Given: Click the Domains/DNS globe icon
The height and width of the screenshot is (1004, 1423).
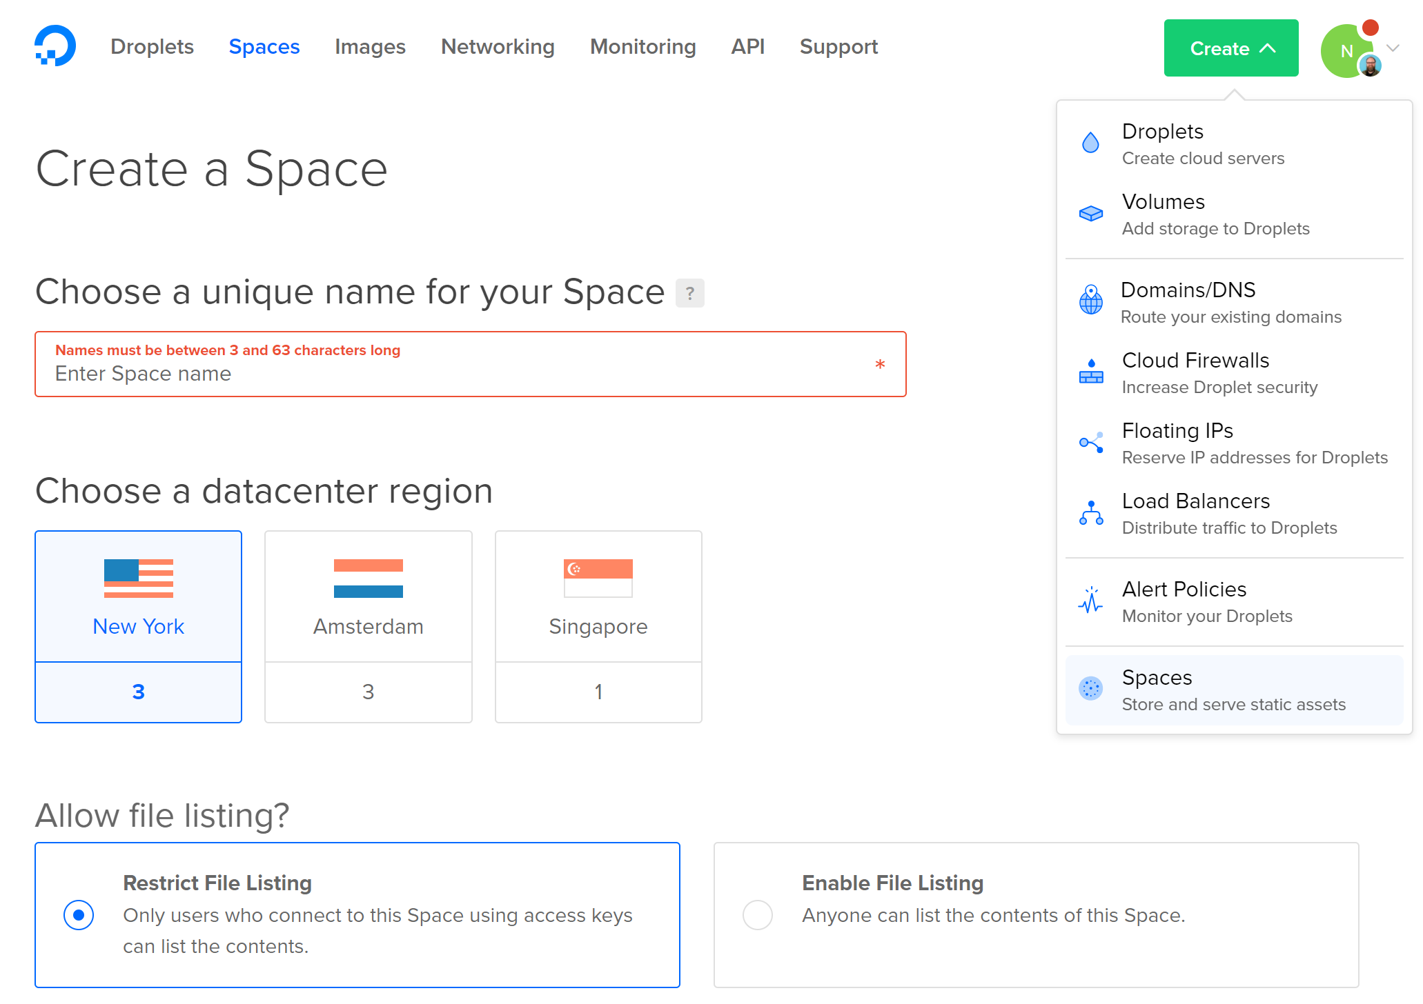Looking at the screenshot, I should point(1091,300).
